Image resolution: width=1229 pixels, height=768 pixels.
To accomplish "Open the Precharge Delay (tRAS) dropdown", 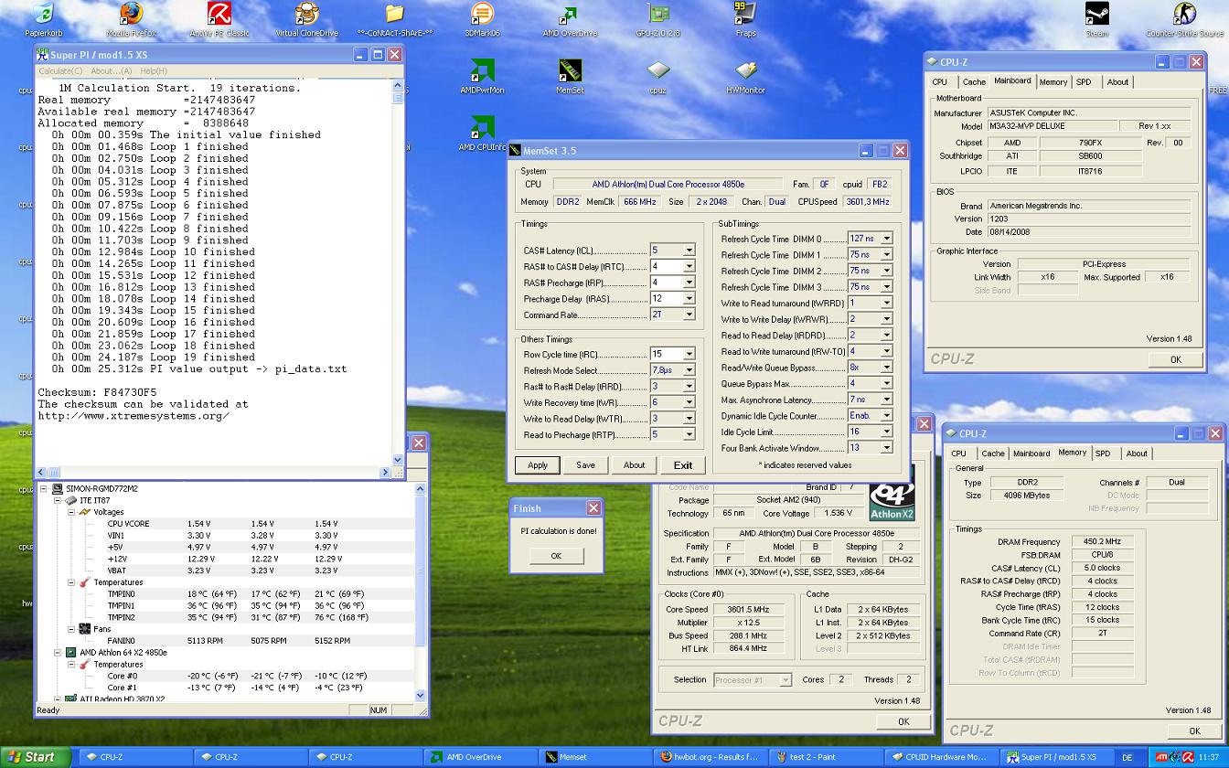I will coord(689,298).
